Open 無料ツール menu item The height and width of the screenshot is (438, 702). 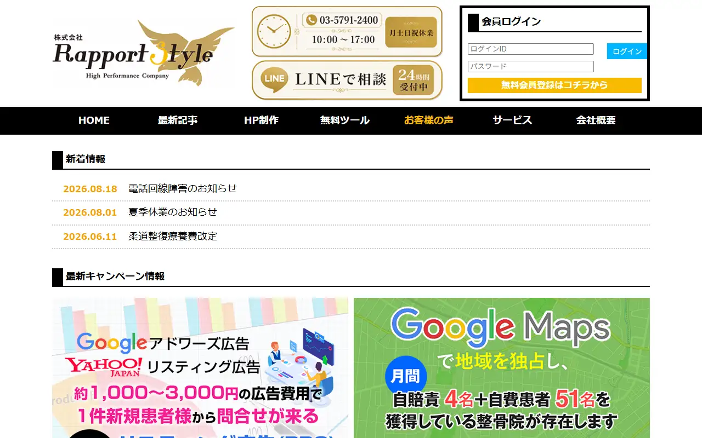tap(345, 120)
